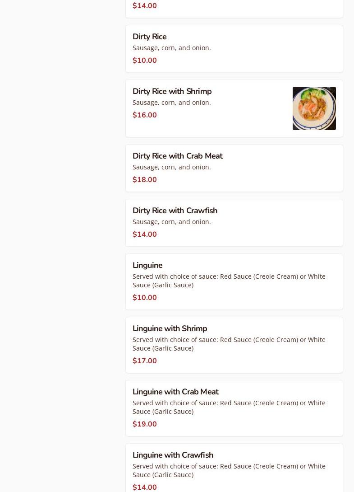Open Linguine with Crawfish item
Image resolution: width=354 pixels, height=492 pixels.
pyautogui.click(x=173, y=455)
